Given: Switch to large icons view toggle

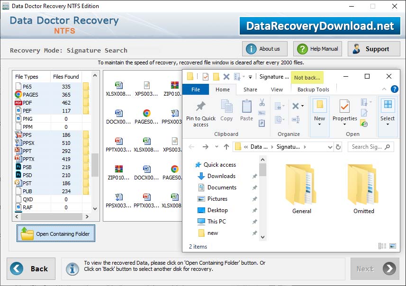Looking at the screenshot, I should click(393, 246).
